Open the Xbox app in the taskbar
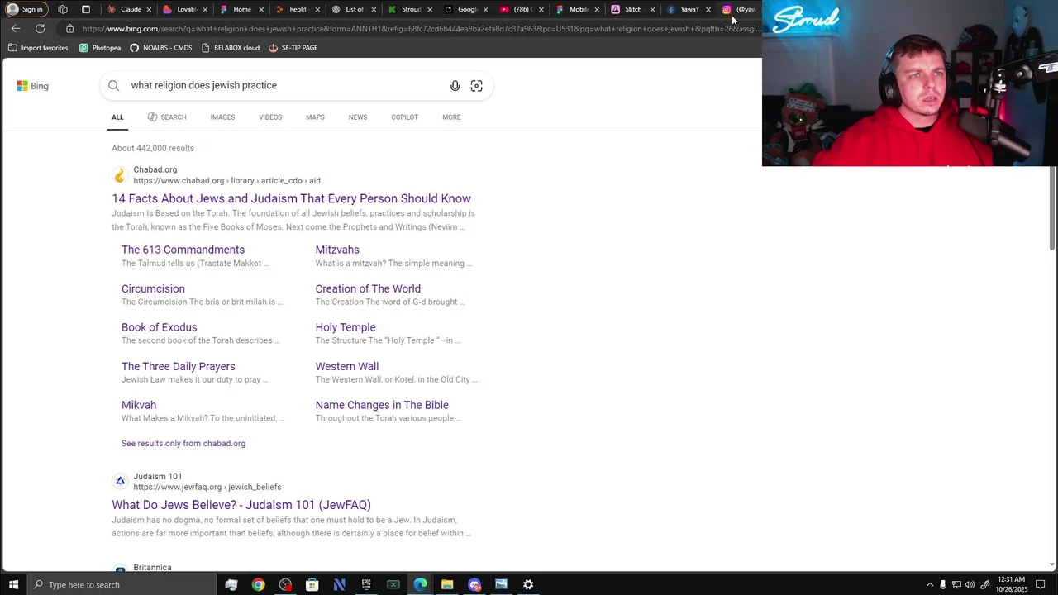 pyautogui.click(x=393, y=585)
